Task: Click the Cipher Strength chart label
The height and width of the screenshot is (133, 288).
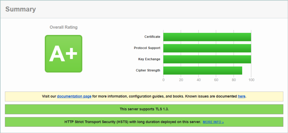Action: click(148, 70)
